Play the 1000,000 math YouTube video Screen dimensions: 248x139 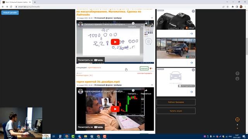pyautogui.click(x=115, y=42)
